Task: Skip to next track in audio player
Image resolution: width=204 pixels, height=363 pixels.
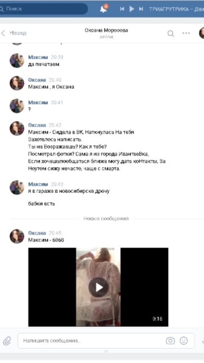Action: pyautogui.click(x=141, y=9)
